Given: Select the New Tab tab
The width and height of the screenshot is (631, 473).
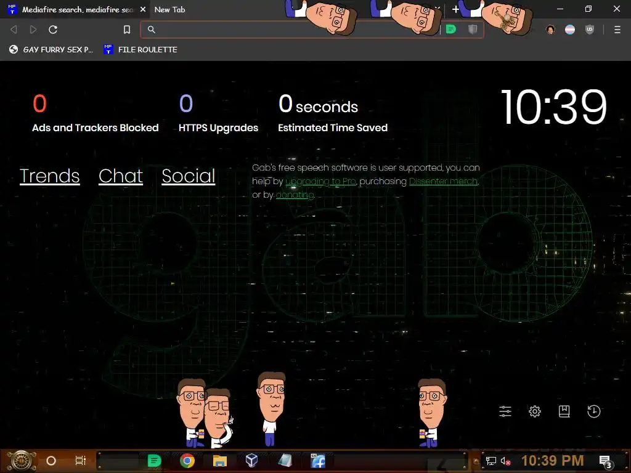Looking at the screenshot, I should coord(170,9).
